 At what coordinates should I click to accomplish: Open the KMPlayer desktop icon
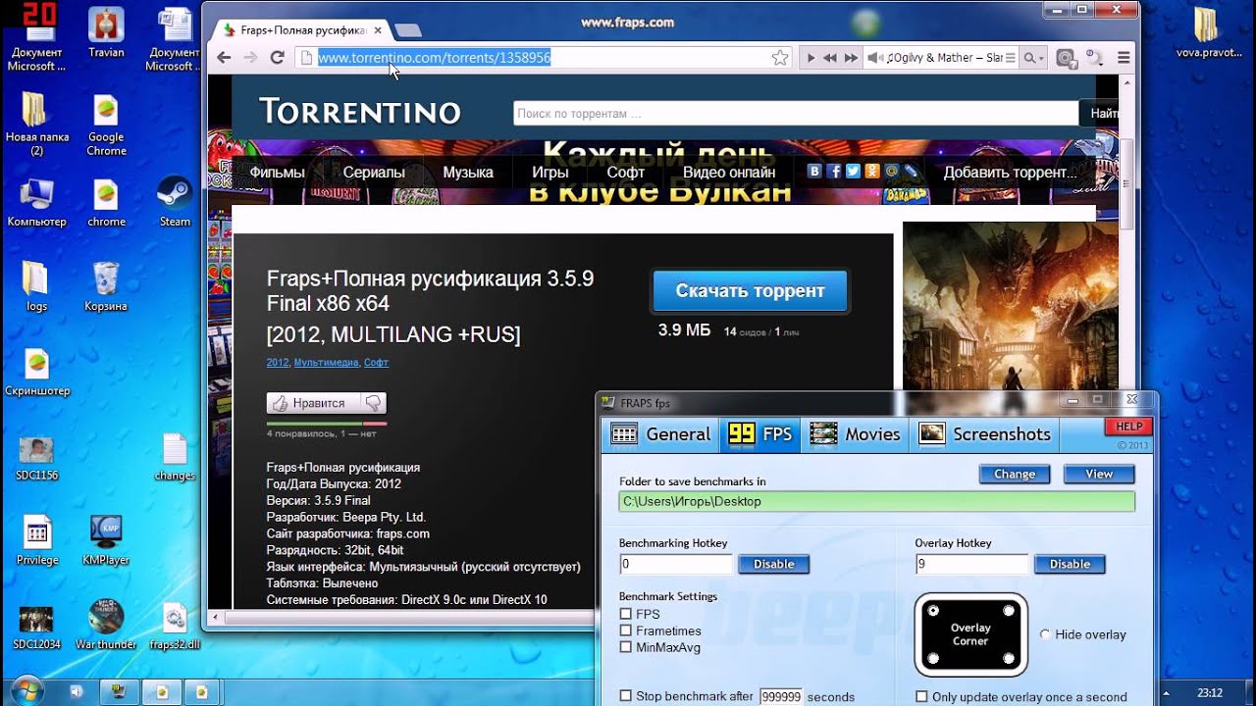click(106, 540)
